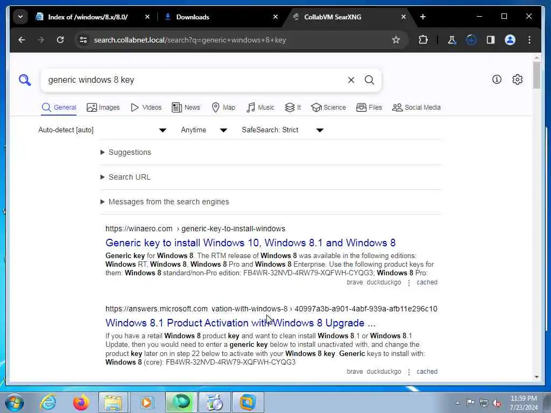Open the answers.microsoft.com result URL
This screenshot has height=413, width=551.
click(271, 309)
